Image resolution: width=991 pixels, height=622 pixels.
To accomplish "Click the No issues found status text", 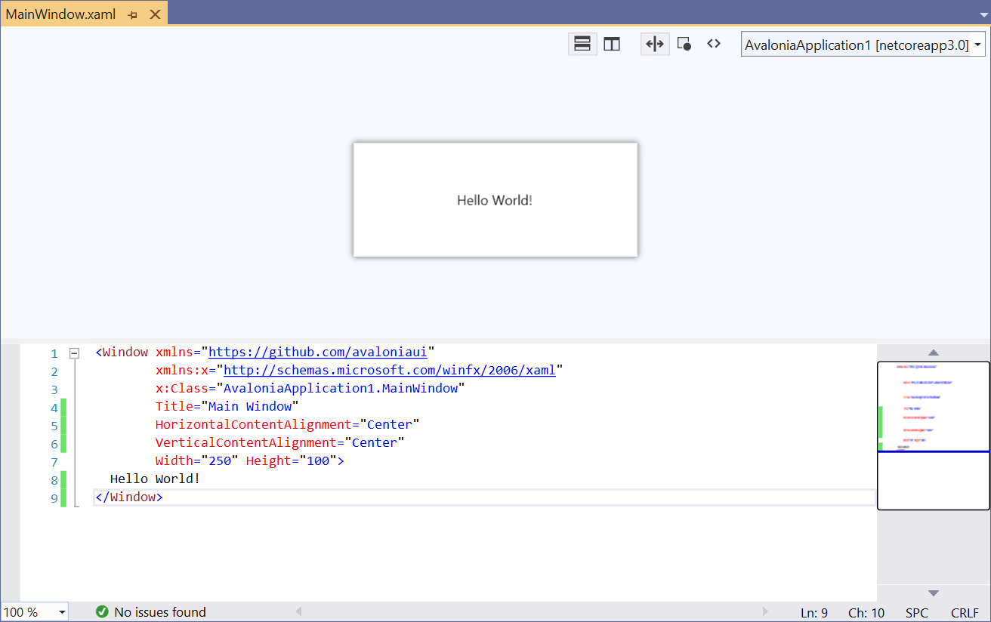I will point(160,611).
